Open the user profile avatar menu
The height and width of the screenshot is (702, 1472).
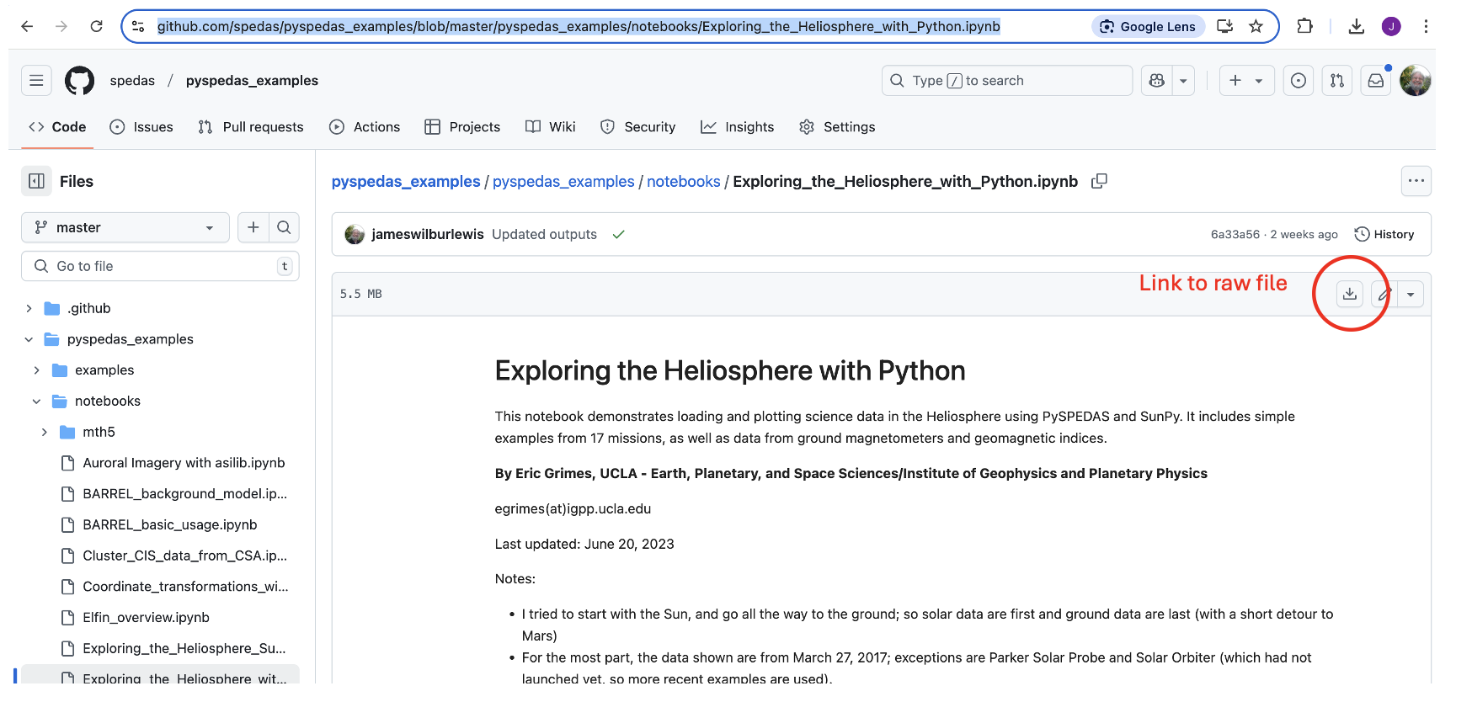point(1415,80)
